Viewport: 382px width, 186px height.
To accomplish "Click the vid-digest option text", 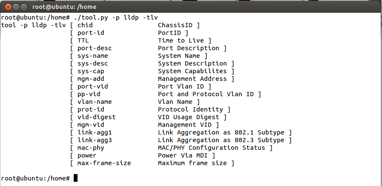I will [97, 117].
